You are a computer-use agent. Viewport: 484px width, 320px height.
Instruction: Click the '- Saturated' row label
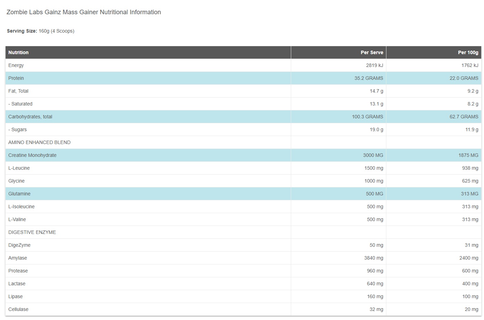pyautogui.click(x=20, y=104)
